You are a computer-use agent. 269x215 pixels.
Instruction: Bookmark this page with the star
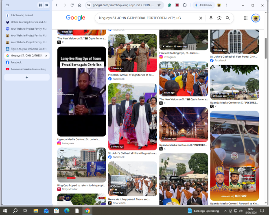coord(159,5)
